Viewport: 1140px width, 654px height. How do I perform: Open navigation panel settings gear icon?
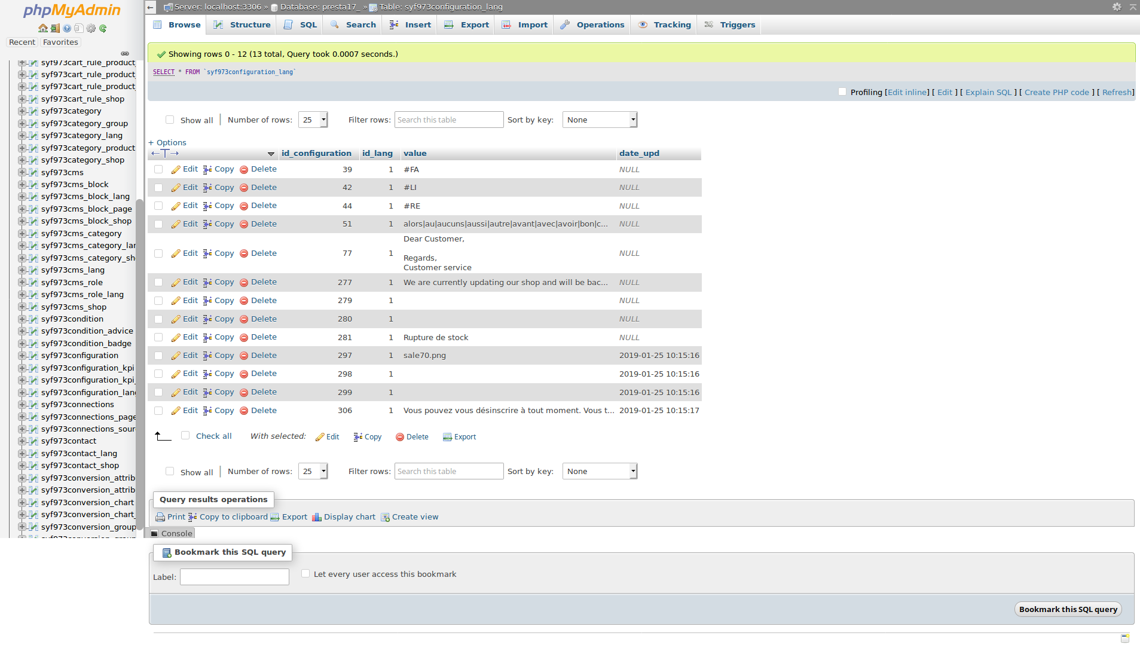click(x=91, y=28)
